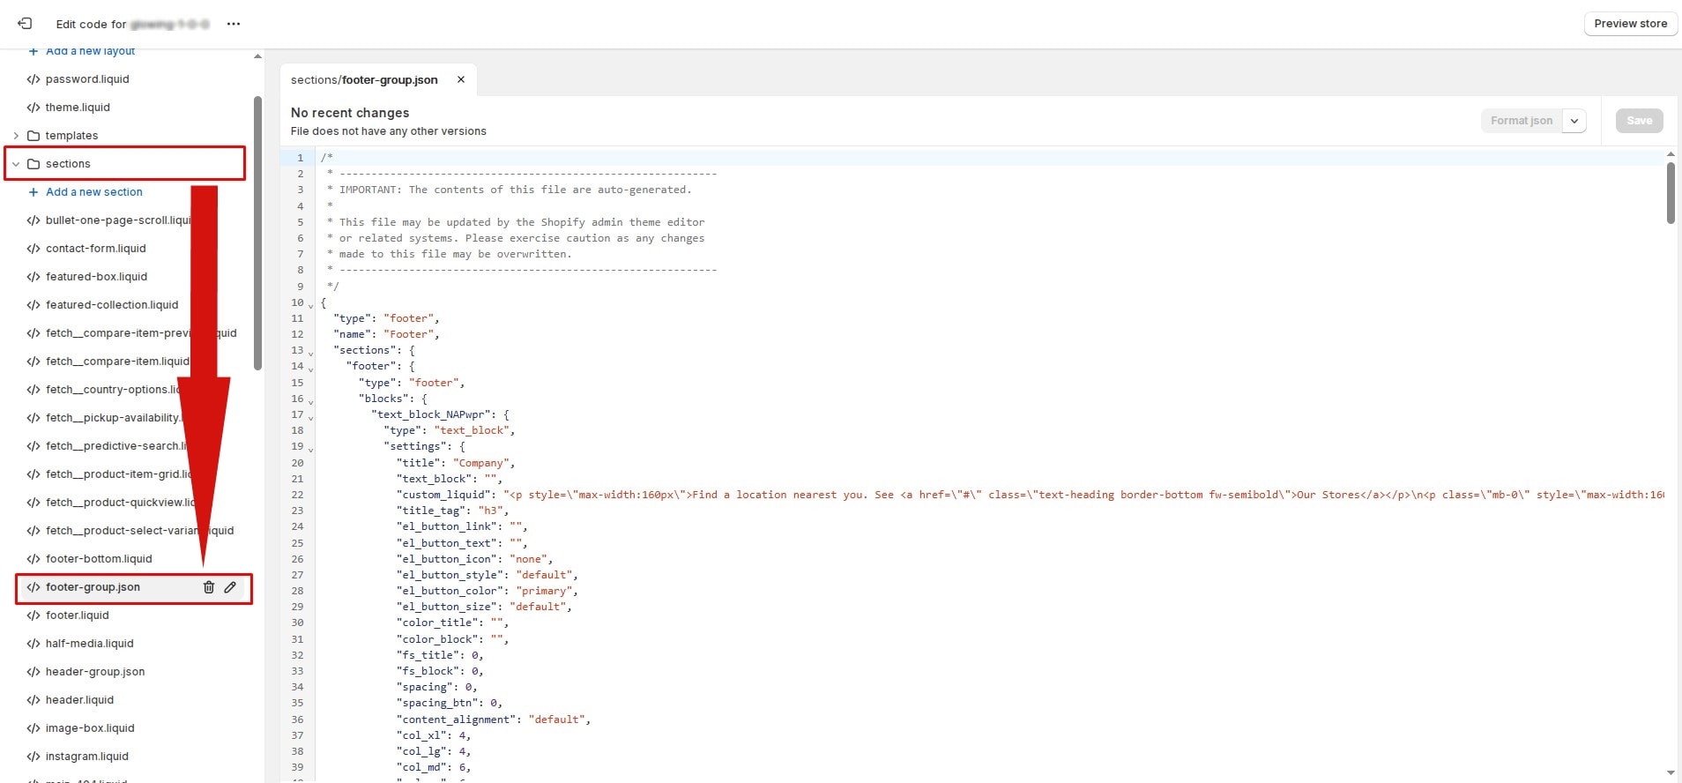Viewport: 1682px width, 783px height.
Task: Fold text_block_NAPwpr at line 17
Action: coord(310,417)
